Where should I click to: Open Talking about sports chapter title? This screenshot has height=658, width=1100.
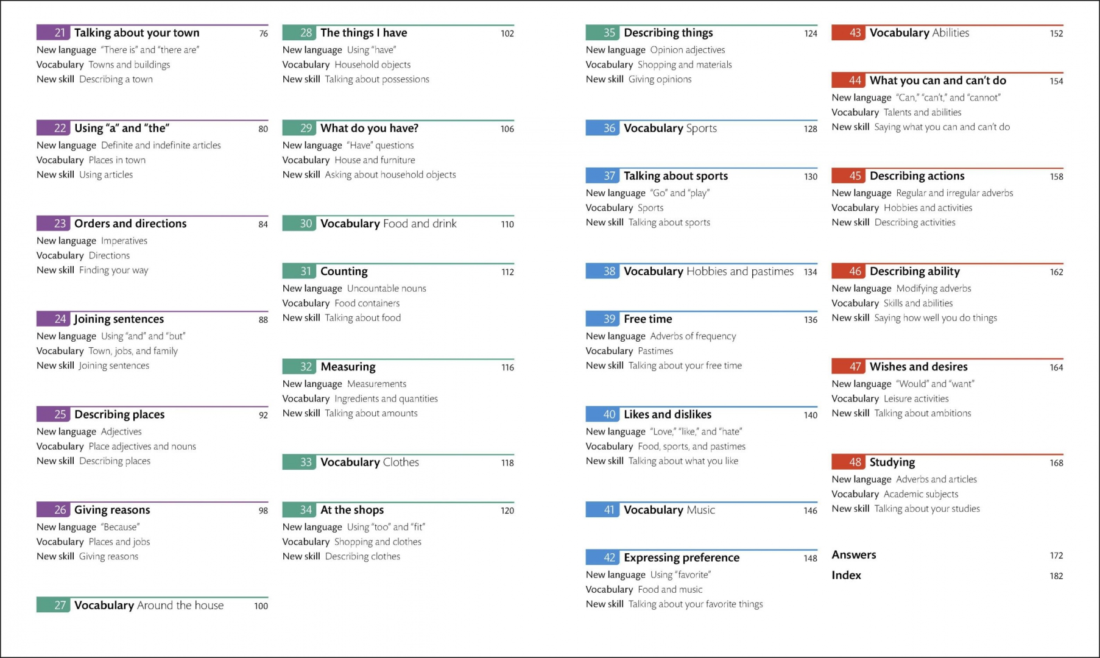(x=675, y=176)
